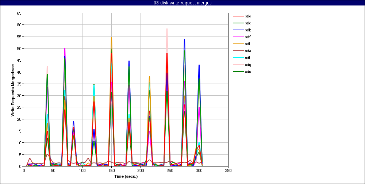Click the sdi legend label
Viewport: 365px width, 184px height.
[x=247, y=44]
